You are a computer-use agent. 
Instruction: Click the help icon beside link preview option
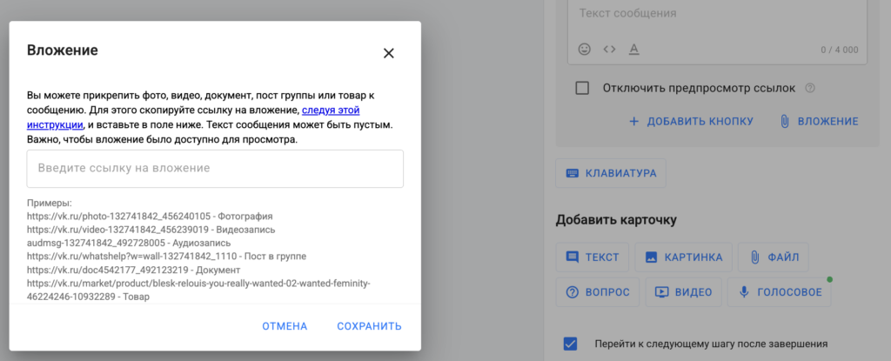tap(810, 88)
